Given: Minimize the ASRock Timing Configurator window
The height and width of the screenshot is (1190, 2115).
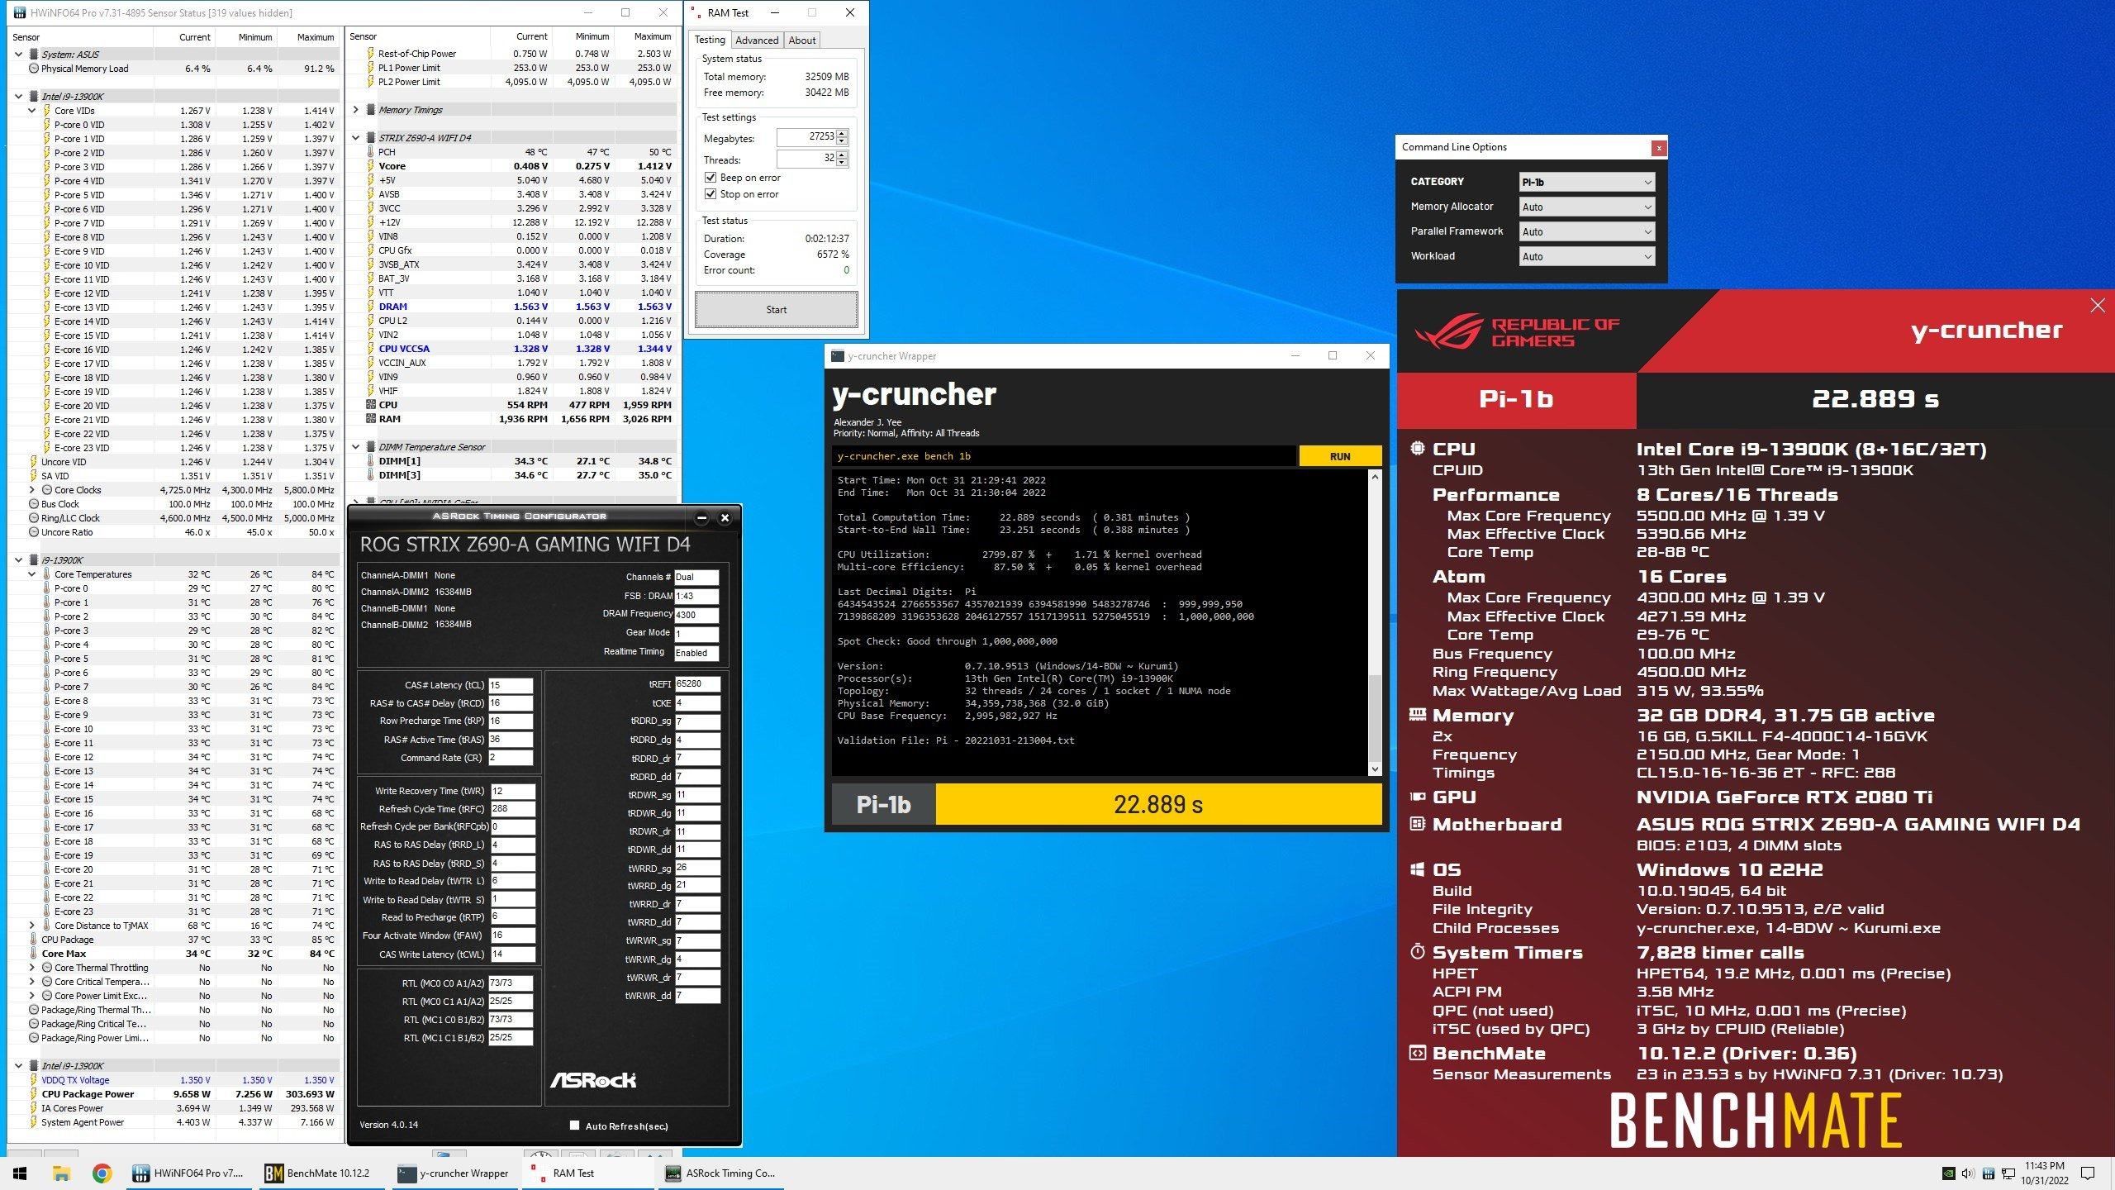Looking at the screenshot, I should 701,518.
